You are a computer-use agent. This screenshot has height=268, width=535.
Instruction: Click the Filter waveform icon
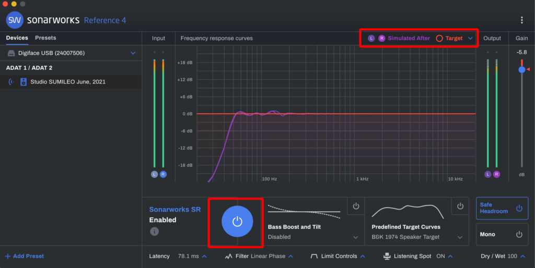coord(229,256)
